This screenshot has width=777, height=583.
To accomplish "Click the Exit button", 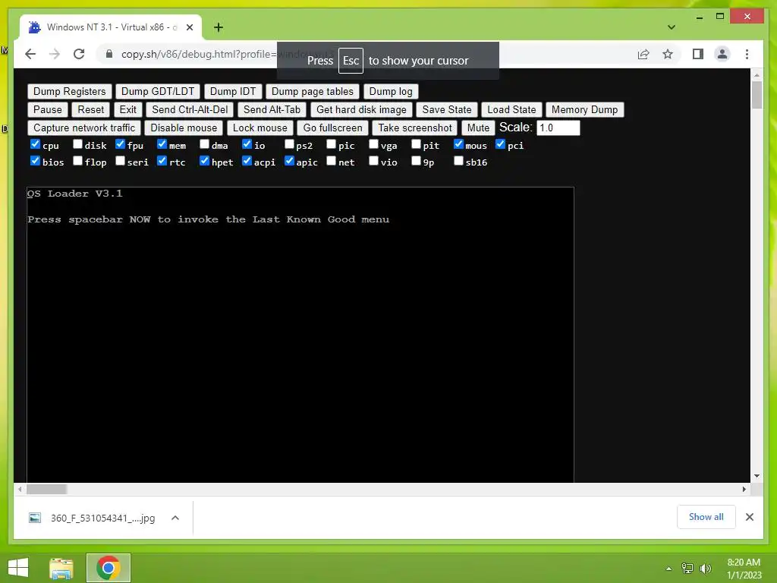I will tap(127, 109).
